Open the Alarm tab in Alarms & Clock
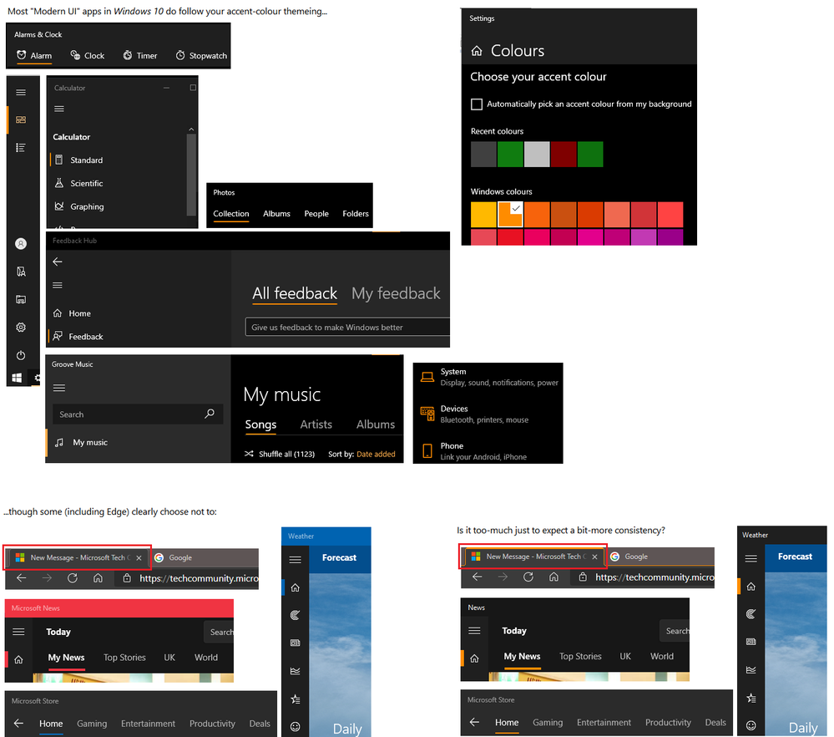The height and width of the screenshot is (737, 834). (34, 55)
